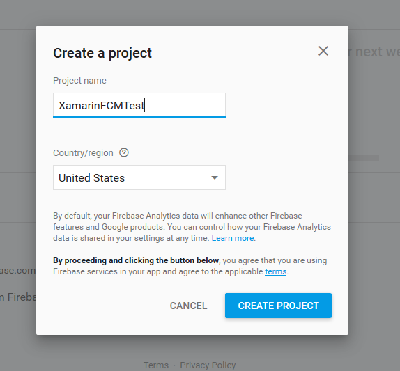
Task: Select the United States country field text
Action: point(91,178)
